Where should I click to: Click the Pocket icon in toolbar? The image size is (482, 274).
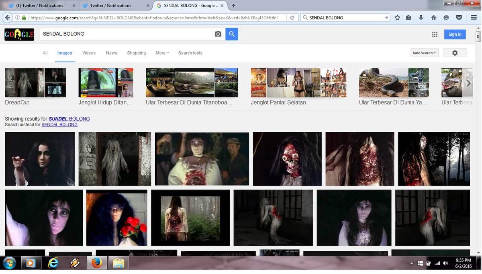point(459,18)
